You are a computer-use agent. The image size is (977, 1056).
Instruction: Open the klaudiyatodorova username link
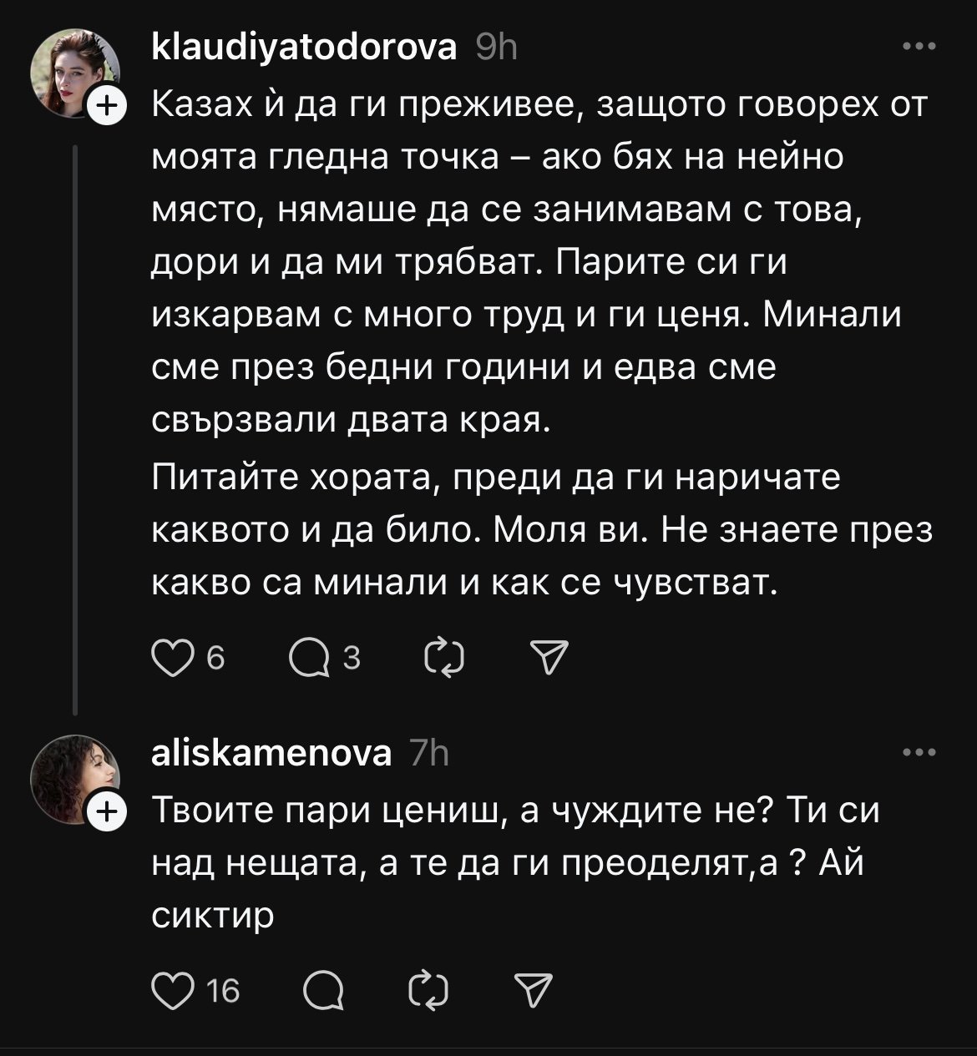pos(304,48)
